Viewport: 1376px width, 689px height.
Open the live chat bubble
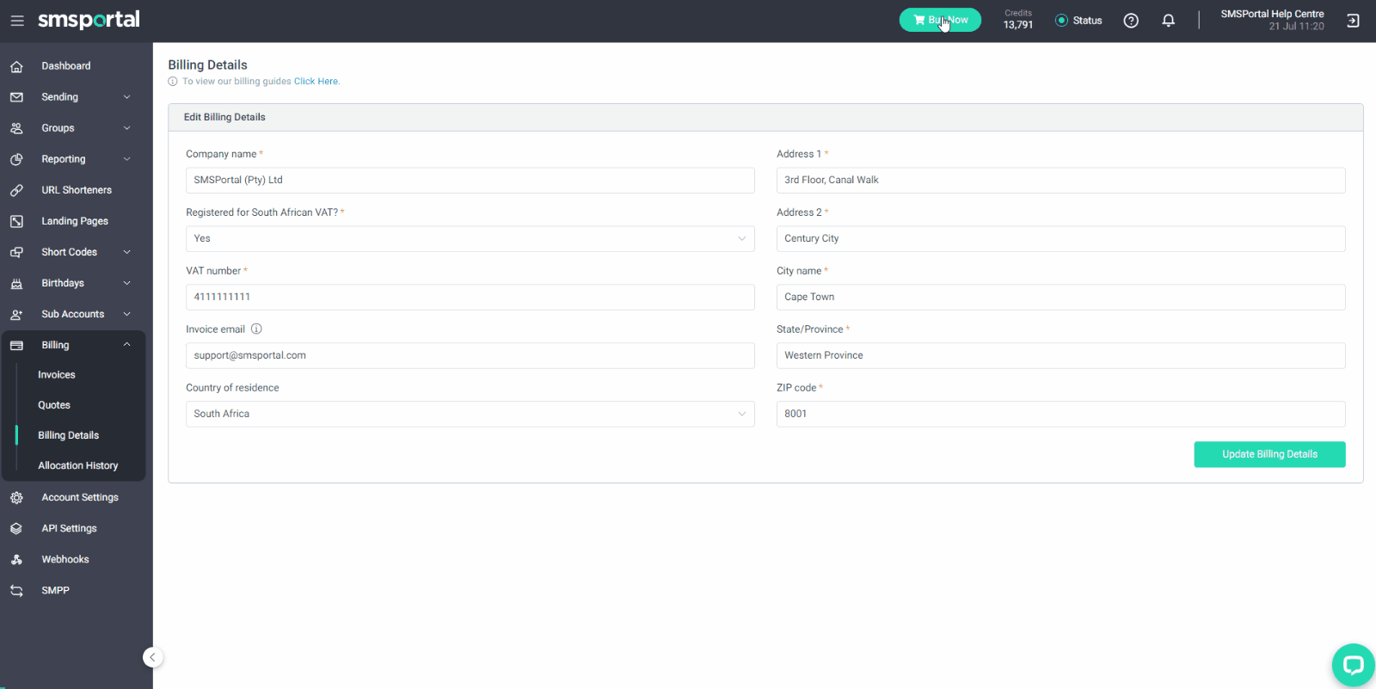(x=1353, y=665)
